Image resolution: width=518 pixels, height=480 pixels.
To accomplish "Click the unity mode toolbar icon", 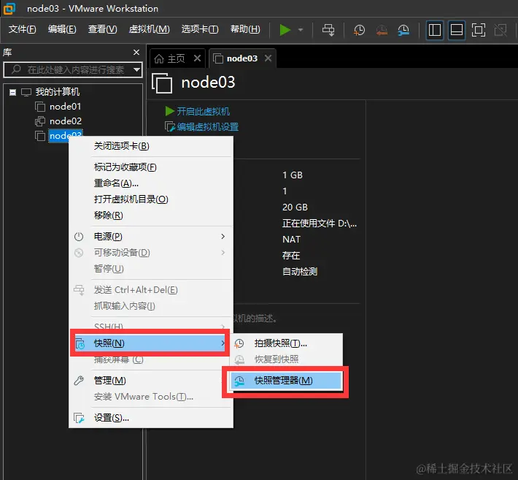I will tap(500, 30).
